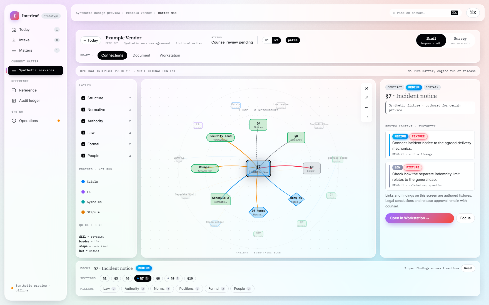Select the DEMO-N1 diamond node

click(x=296, y=199)
